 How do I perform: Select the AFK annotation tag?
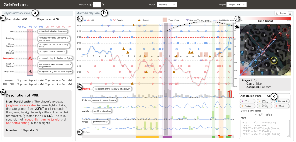[247, 101]
